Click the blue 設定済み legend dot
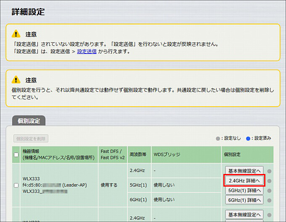Screen dimensions: 286x222 point(248,139)
